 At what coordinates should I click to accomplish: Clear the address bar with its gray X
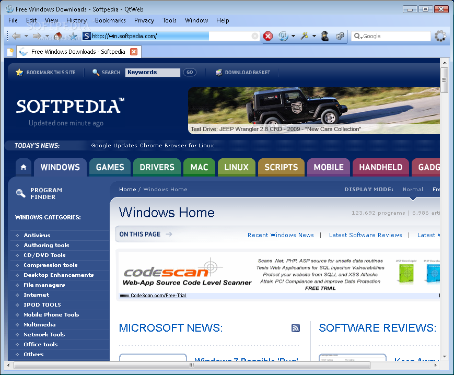(255, 36)
